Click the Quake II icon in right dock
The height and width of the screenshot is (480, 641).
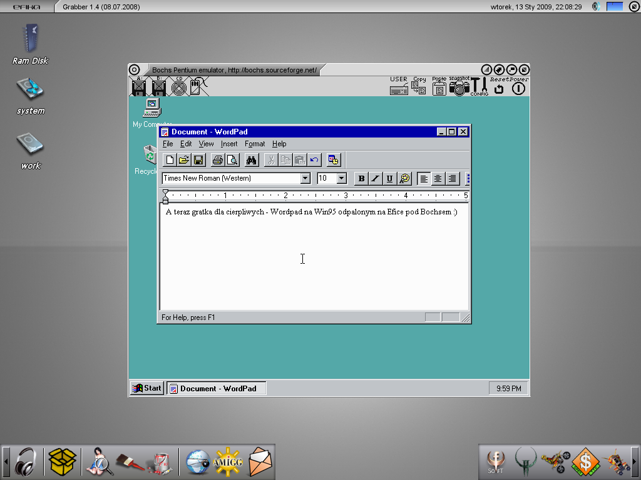click(526, 462)
